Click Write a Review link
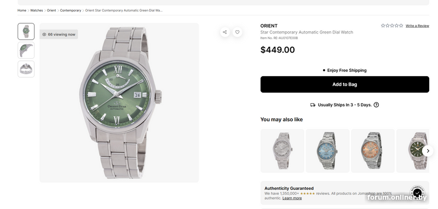The height and width of the screenshot is (209, 438). [x=417, y=26]
